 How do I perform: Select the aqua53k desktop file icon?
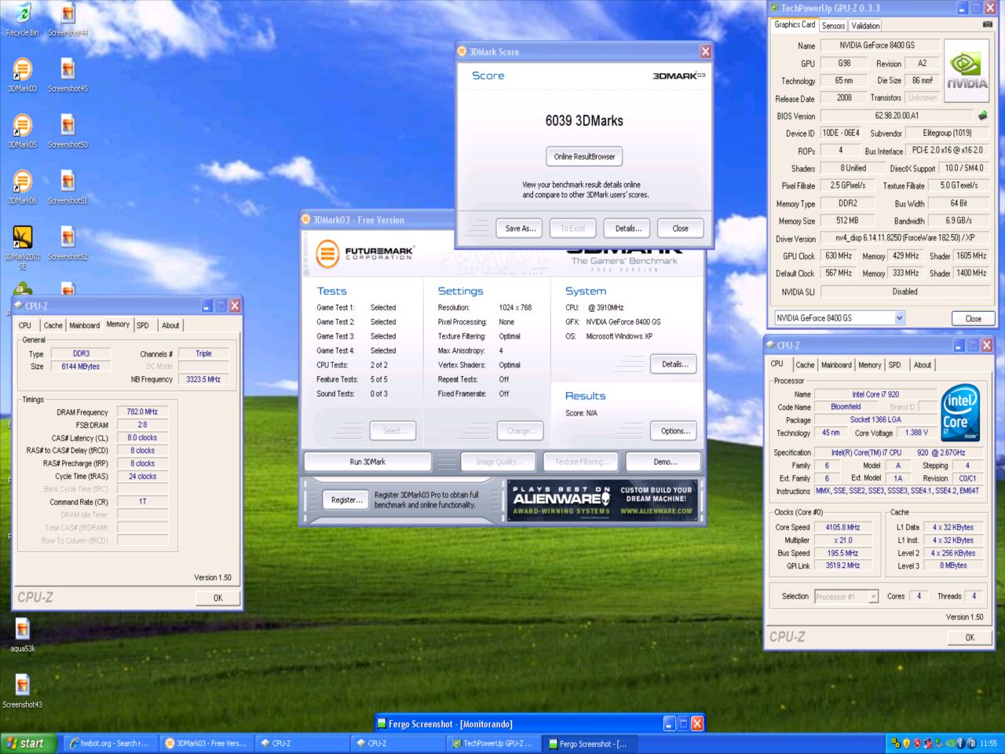(x=23, y=635)
